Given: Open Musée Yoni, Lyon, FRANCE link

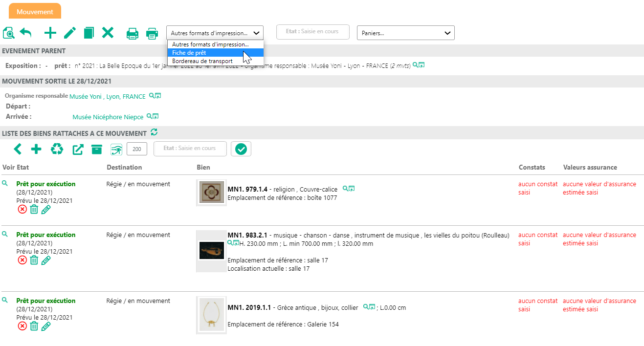Looking at the screenshot, I should (x=108, y=97).
